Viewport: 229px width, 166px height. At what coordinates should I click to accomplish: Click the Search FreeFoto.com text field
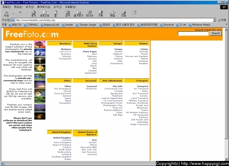tap(193, 34)
